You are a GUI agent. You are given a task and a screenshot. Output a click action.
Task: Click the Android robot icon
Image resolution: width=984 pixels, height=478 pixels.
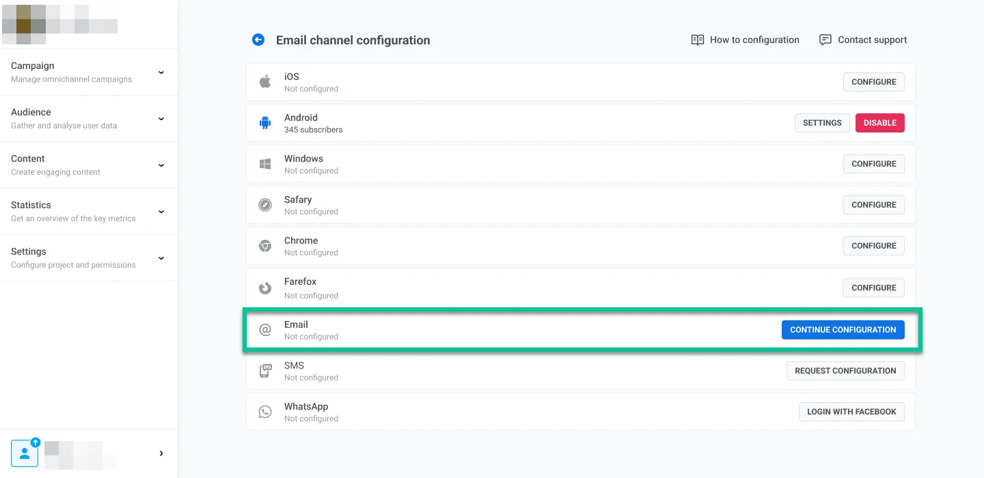coord(265,123)
